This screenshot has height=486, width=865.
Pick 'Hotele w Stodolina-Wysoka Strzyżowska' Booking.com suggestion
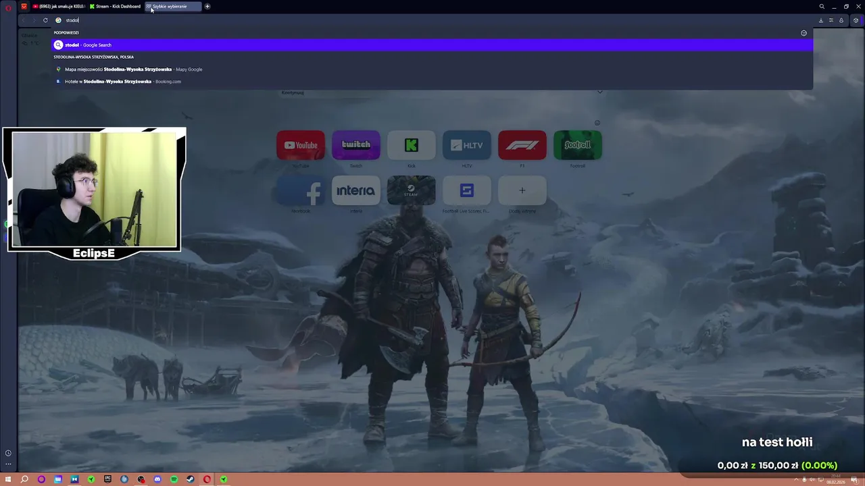click(x=432, y=82)
